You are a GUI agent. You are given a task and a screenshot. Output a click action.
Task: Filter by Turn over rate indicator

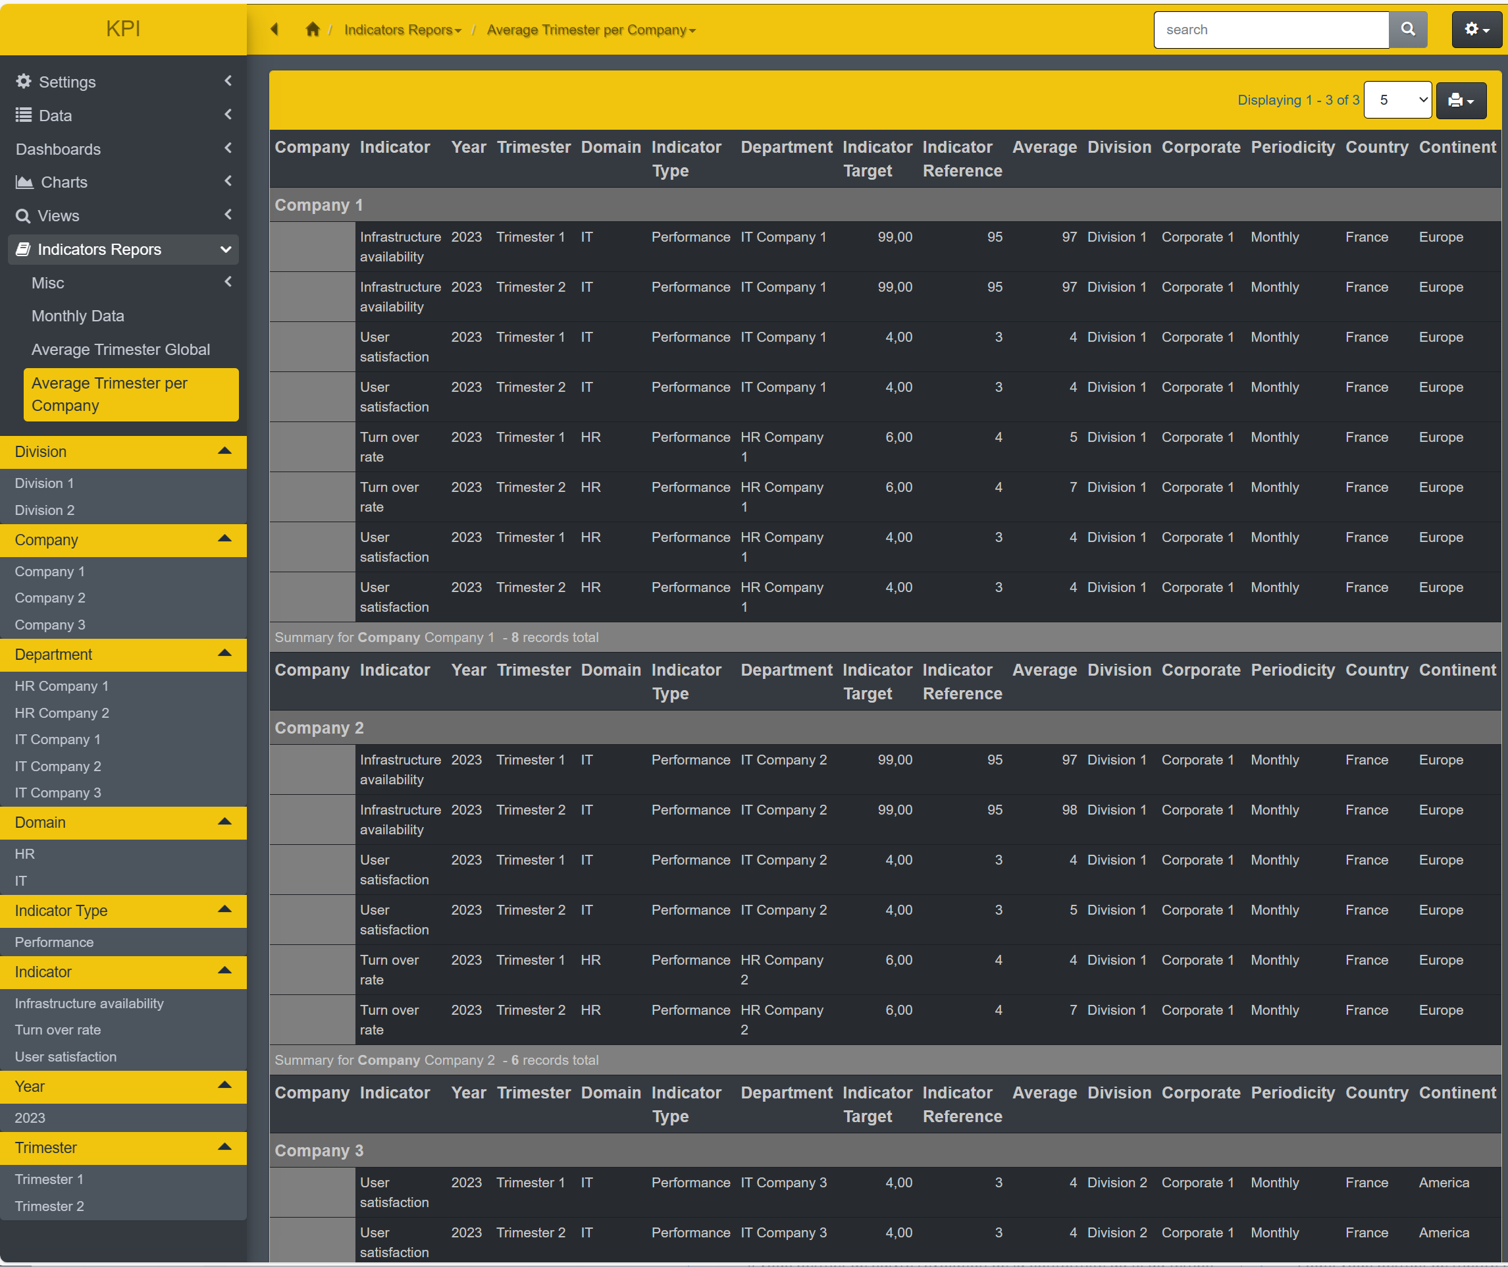point(58,1029)
